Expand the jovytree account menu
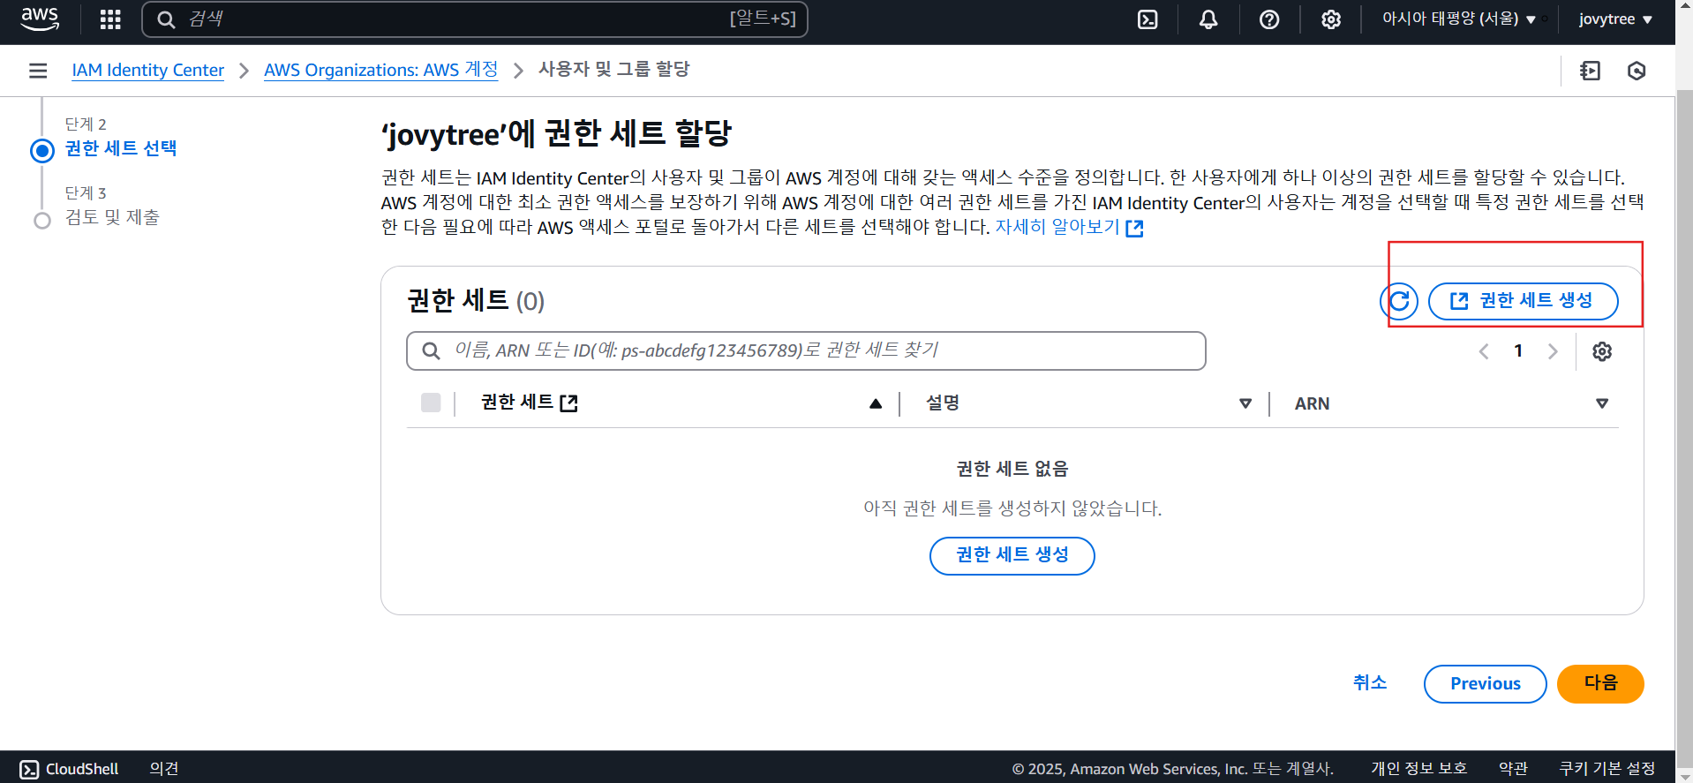The width and height of the screenshot is (1693, 783). coord(1615,19)
